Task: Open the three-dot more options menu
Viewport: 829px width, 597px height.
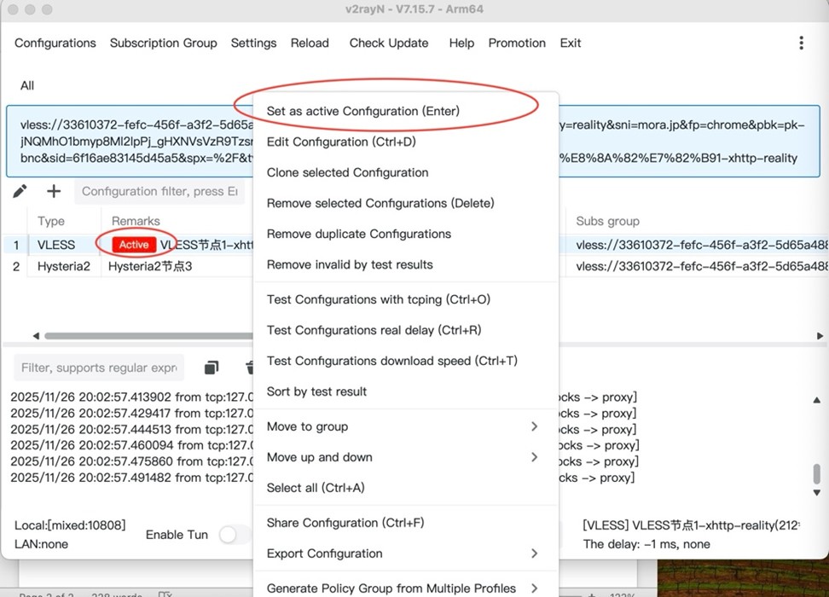Action: point(801,43)
